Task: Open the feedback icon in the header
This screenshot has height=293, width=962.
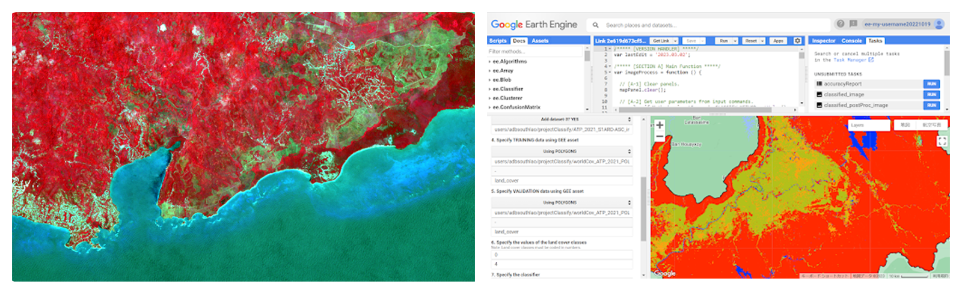Action: click(x=853, y=24)
